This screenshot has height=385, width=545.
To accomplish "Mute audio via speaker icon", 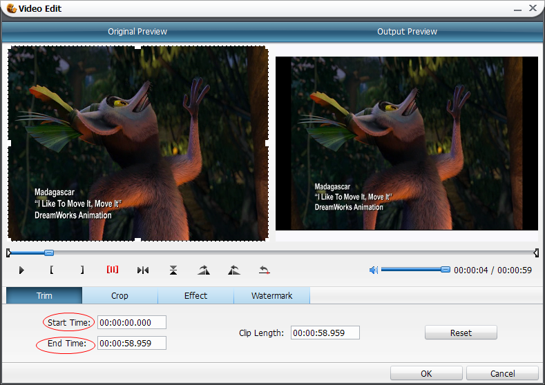I will pyautogui.click(x=373, y=270).
